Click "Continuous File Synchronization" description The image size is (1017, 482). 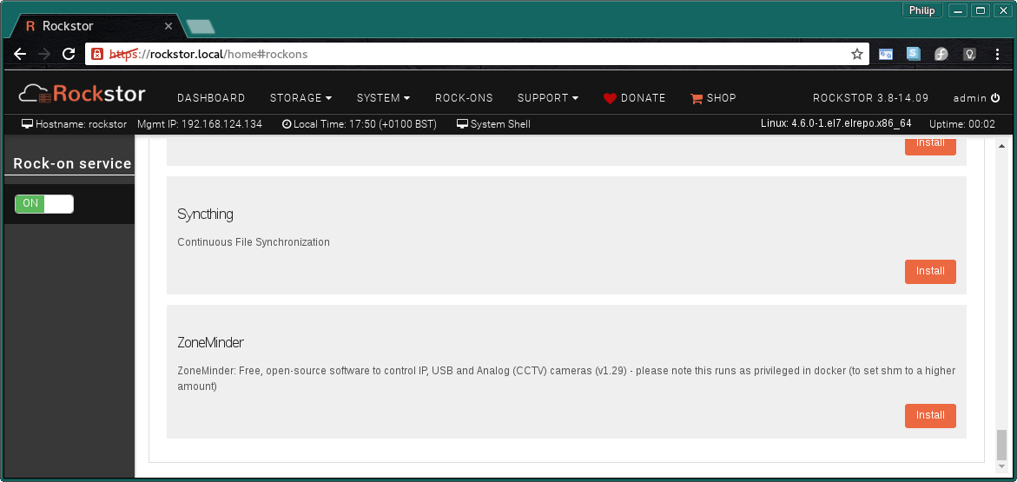[x=254, y=242]
